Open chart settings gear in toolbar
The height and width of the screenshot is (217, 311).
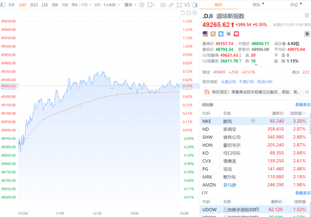[142, 5]
